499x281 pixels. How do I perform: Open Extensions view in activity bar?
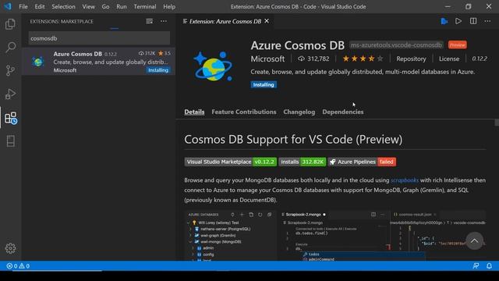click(10, 118)
